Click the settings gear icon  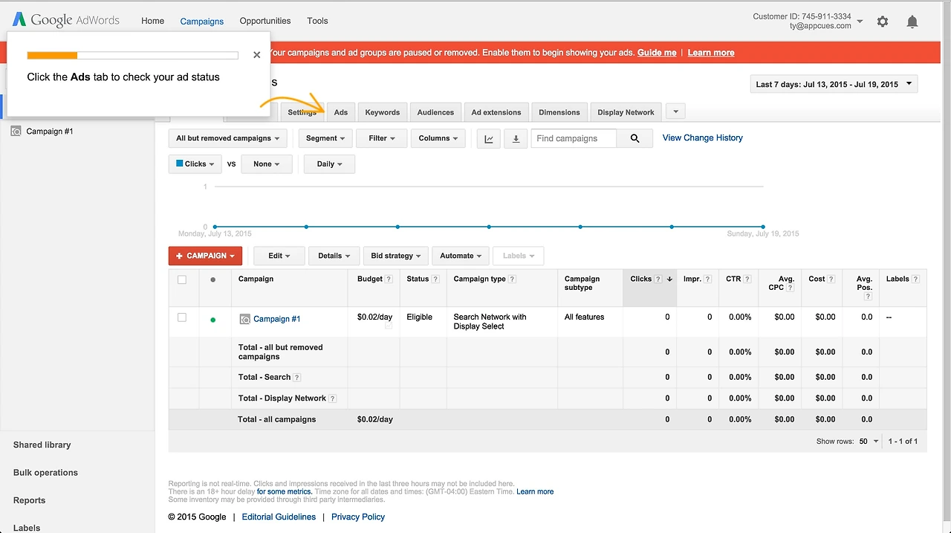click(x=883, y=22)
